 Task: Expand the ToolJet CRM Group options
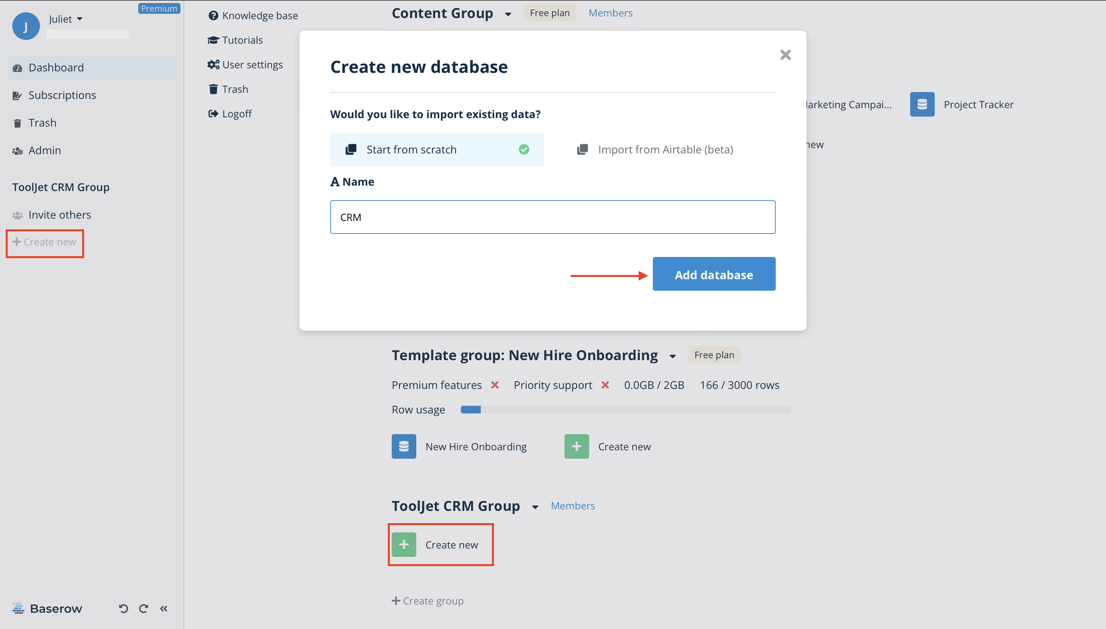point(535,507)
